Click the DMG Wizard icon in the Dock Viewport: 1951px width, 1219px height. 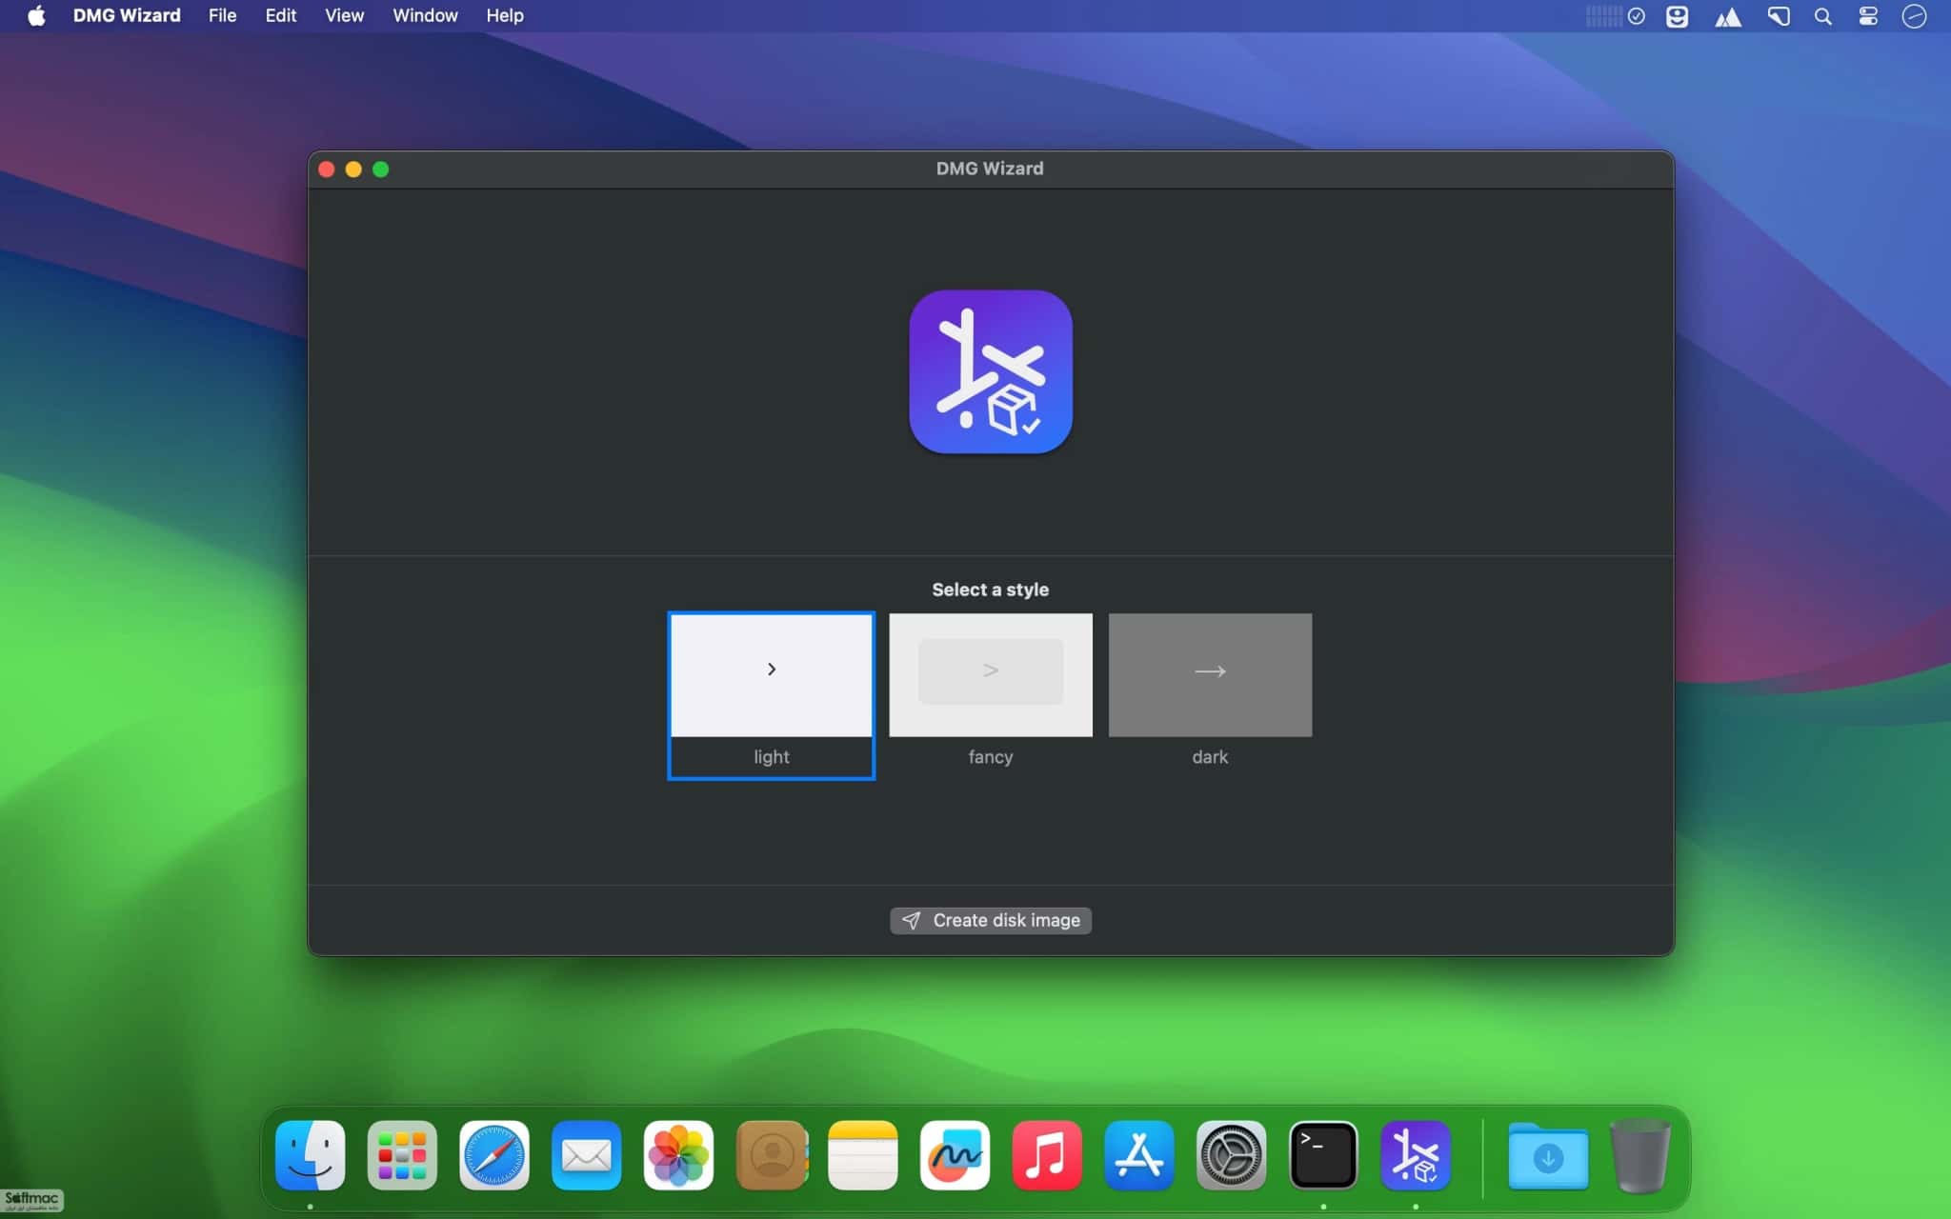point(1416,1155)
